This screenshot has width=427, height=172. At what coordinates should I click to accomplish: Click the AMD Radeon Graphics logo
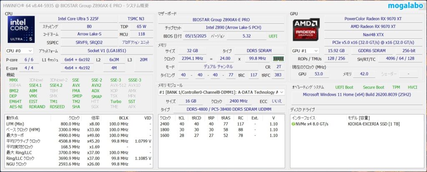pos(306,29)
